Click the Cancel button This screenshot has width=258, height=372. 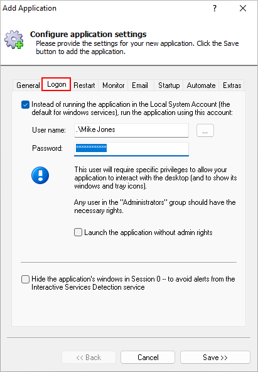148,358
